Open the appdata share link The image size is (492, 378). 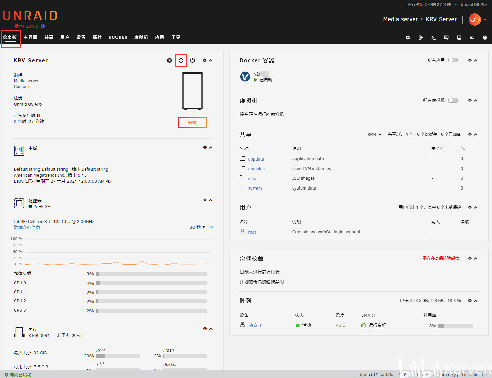[256, 159]
